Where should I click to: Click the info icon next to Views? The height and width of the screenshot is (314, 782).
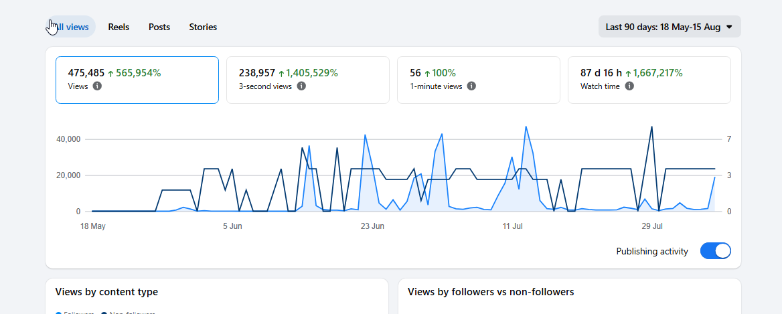[98, 86]
